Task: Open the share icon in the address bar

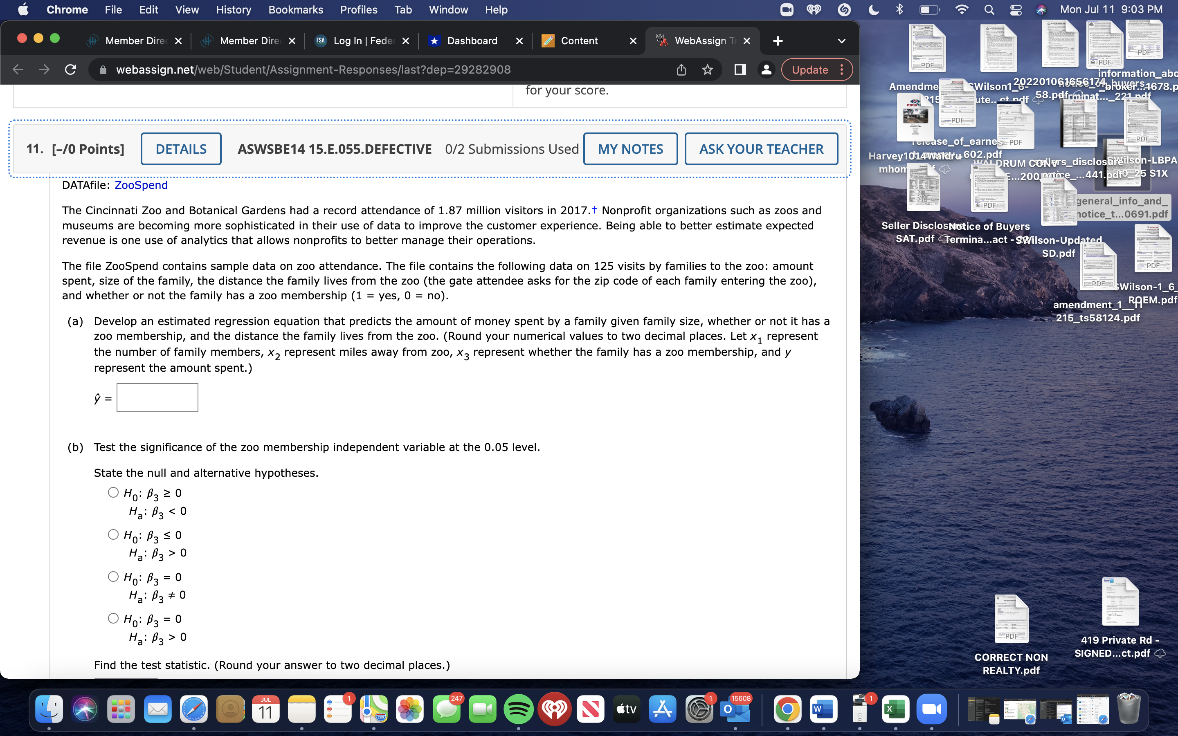Action: pyautogui.click(x=681, y=70)
